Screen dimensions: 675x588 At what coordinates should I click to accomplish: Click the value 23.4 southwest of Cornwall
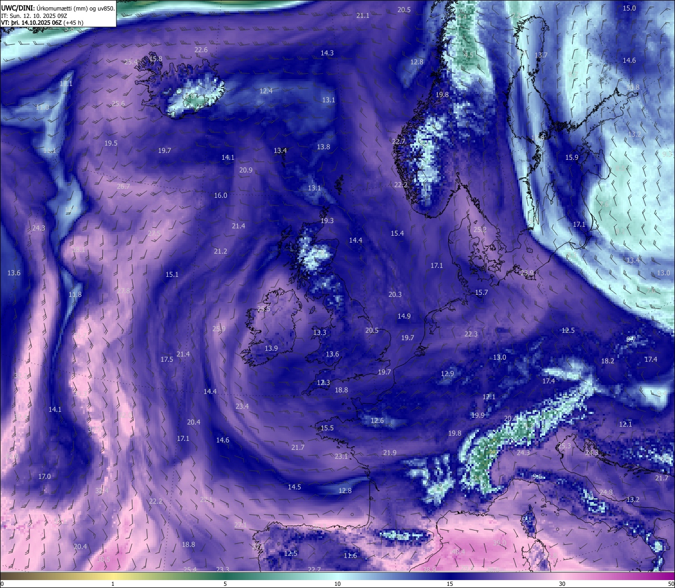(242, 406)
